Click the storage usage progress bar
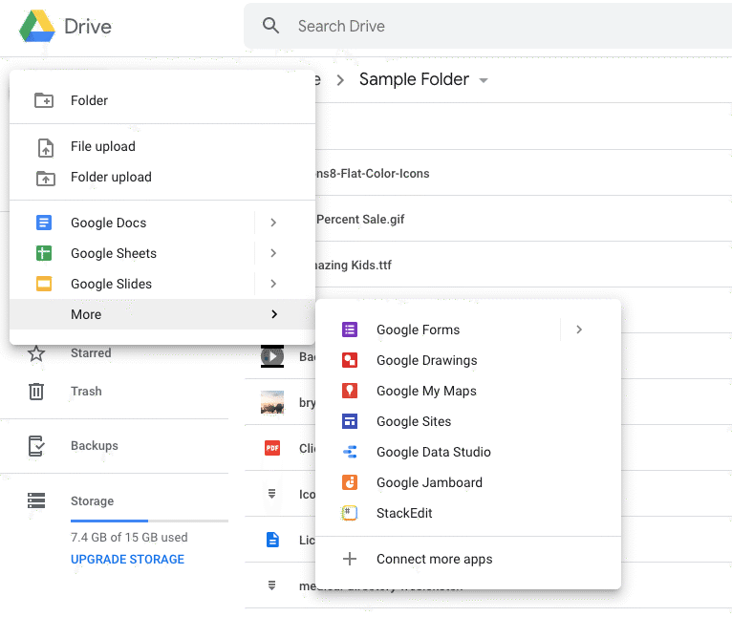 [x=149, y=521]
